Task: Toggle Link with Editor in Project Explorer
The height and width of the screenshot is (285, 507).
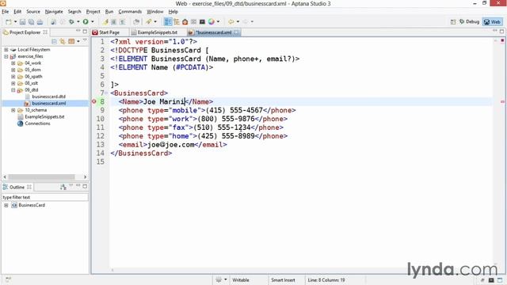Action: (x=63, y=41)
